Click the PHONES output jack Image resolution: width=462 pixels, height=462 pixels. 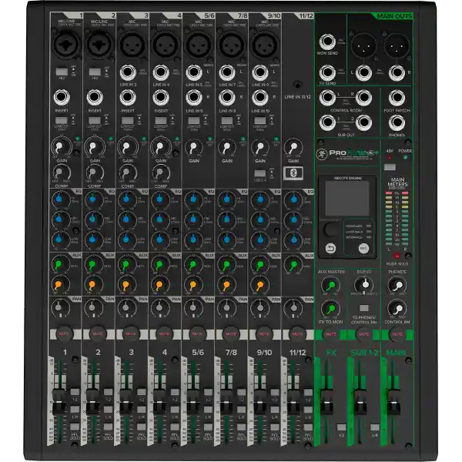(397, 122)
